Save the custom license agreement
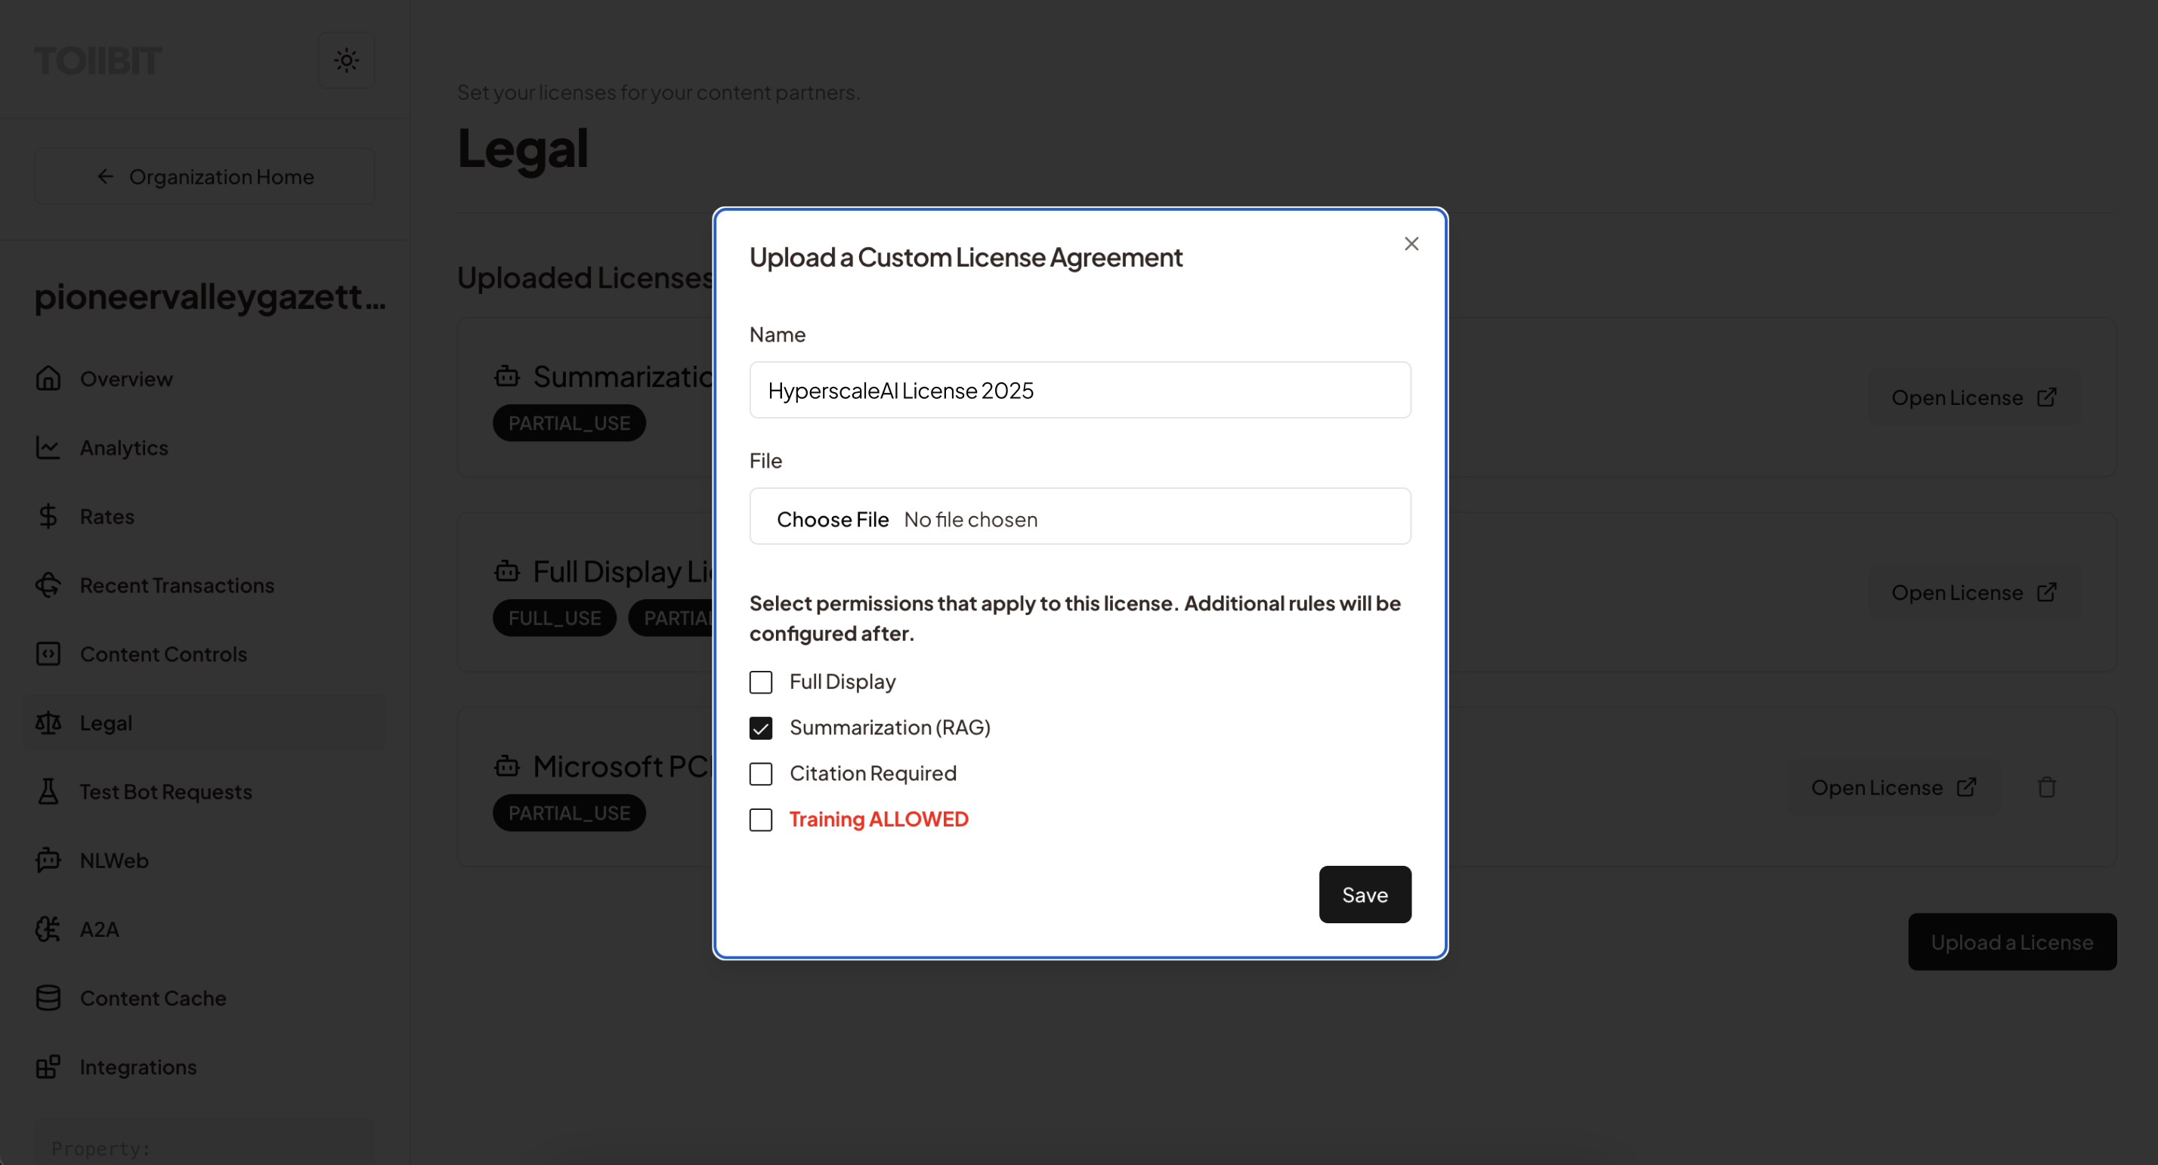 point(1364,894)
